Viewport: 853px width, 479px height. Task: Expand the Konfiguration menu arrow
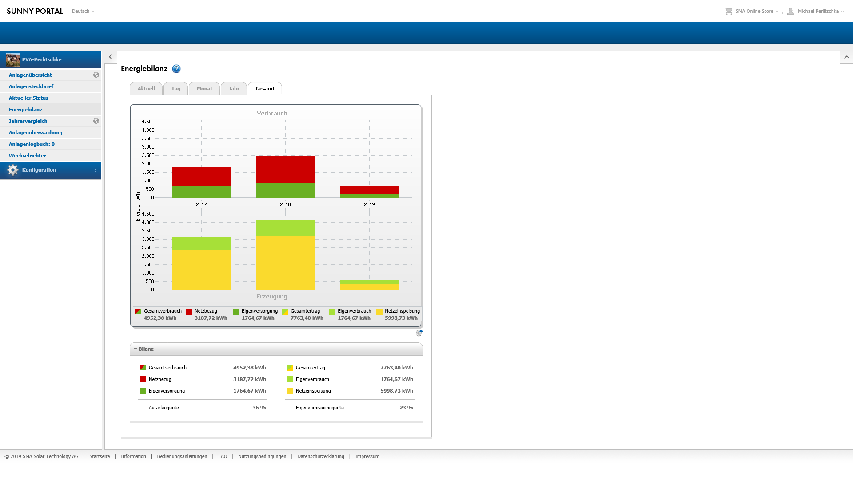(x=95, y=170)
